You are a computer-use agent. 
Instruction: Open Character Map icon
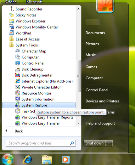pyautogui.click(x=18, y=51)
